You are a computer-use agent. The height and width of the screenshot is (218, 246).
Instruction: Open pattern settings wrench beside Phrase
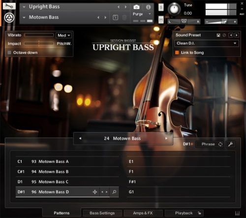[x=230, y=144]
